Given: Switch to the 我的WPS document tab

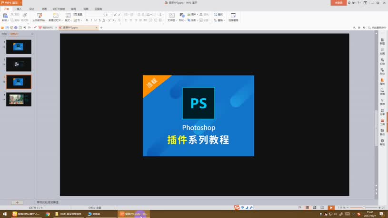Looking at the screenshot, I should click(x=47, y=28).
